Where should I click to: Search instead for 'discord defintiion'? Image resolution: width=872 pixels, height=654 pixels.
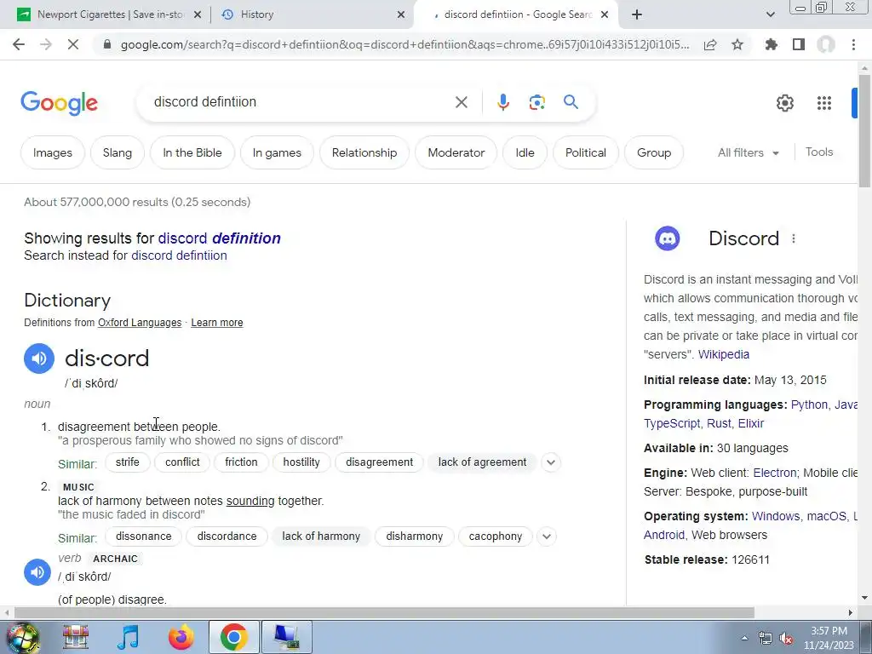pyautogui.click(x=179, y=255)
